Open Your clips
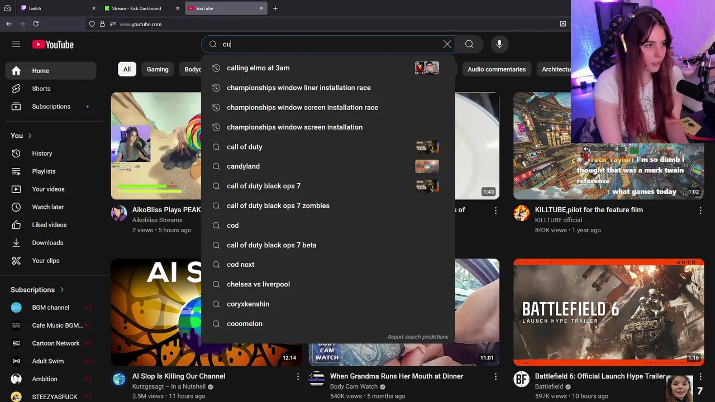 click(51, 261)
